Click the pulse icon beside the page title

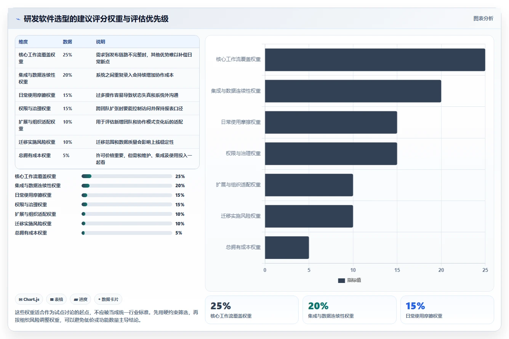point(18,19)
